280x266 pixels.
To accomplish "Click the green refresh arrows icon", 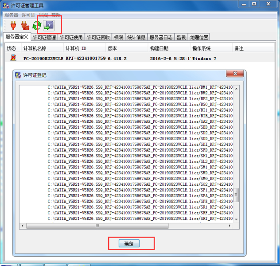I will [x=37, y=25].
